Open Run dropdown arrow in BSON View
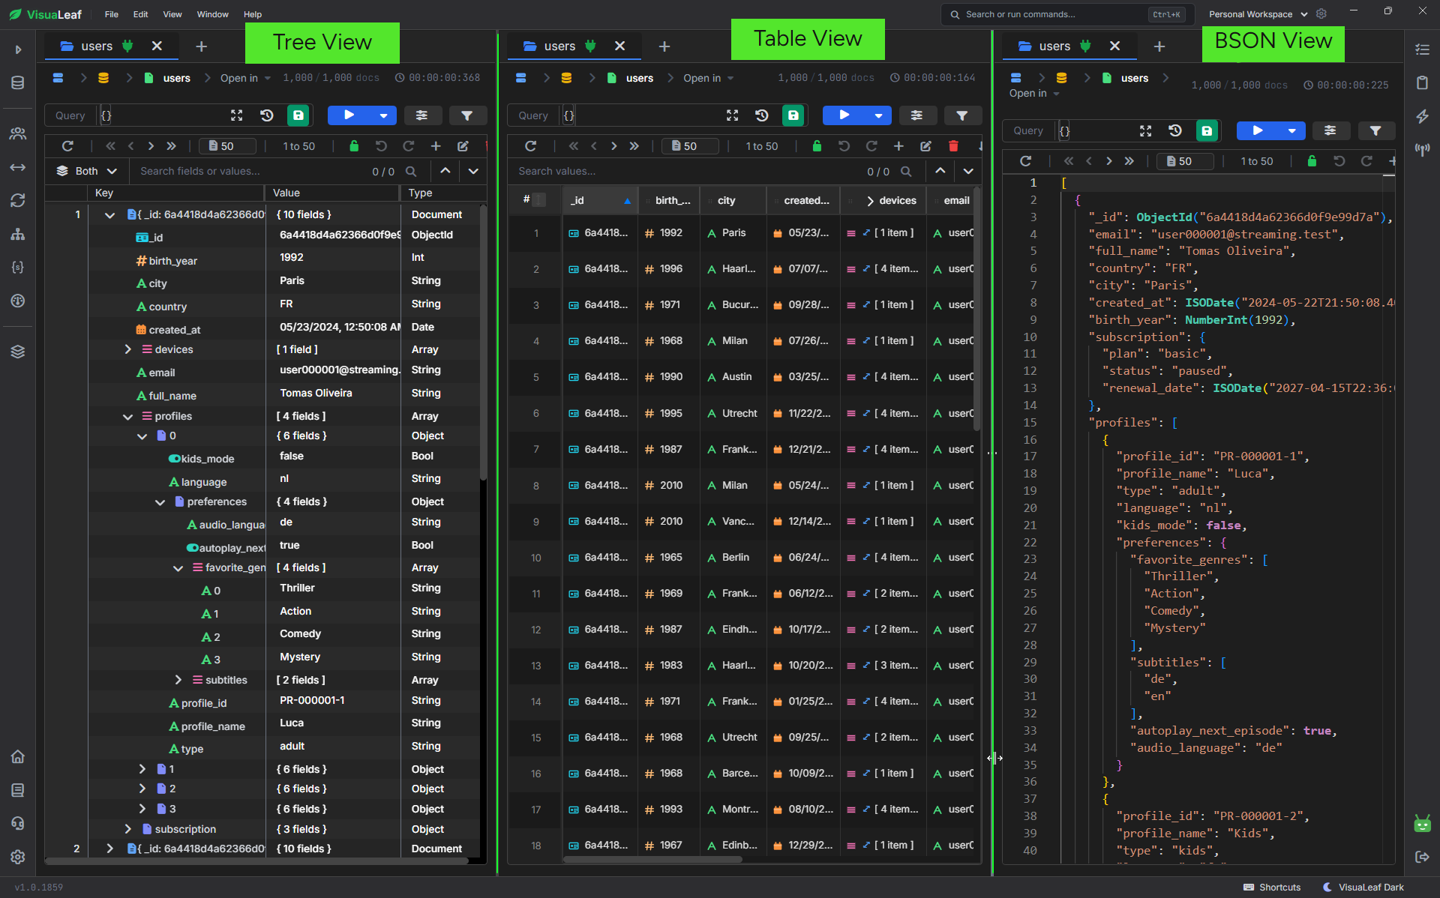The height and width of the screenshot is (898, 1440). pyautogui.click(x=1291, y=130)
